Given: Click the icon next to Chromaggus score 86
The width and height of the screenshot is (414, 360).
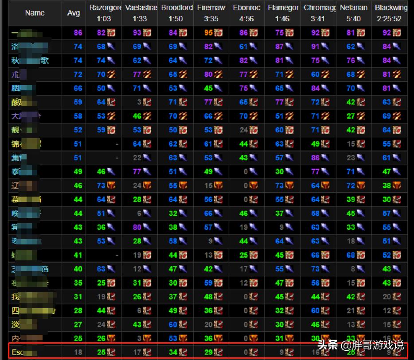Looking at the screenshot, I should 326,157.
